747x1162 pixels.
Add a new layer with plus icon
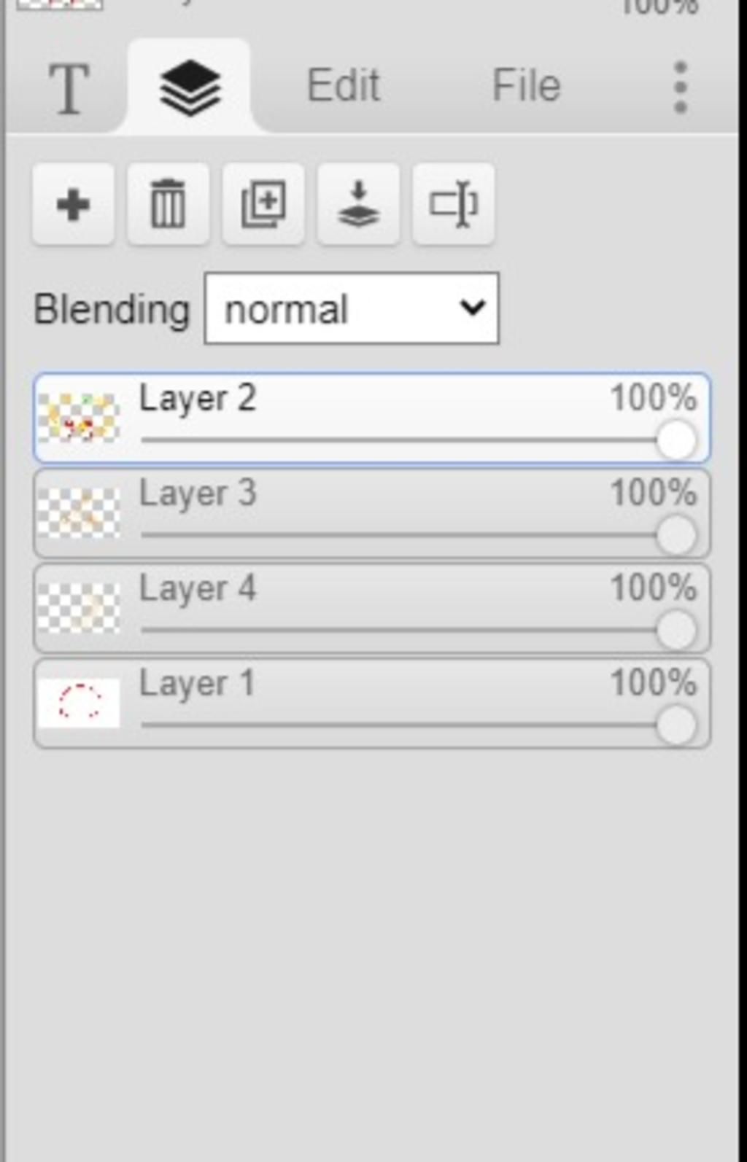73,205
